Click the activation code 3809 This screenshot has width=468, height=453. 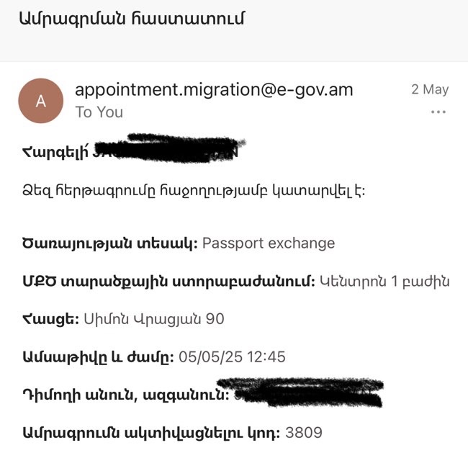(x=304, y=433)
